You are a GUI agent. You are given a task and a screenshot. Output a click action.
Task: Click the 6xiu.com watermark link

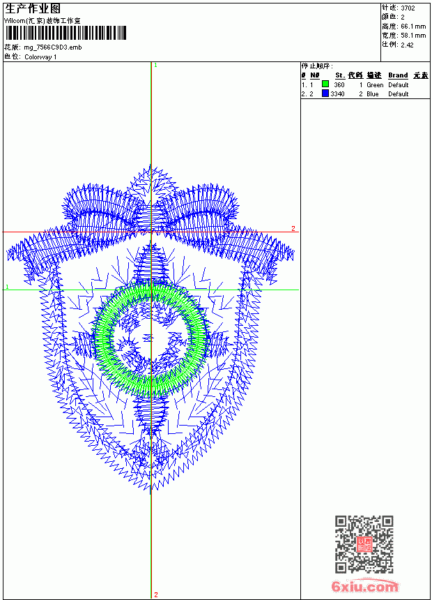tap(365, 586)
